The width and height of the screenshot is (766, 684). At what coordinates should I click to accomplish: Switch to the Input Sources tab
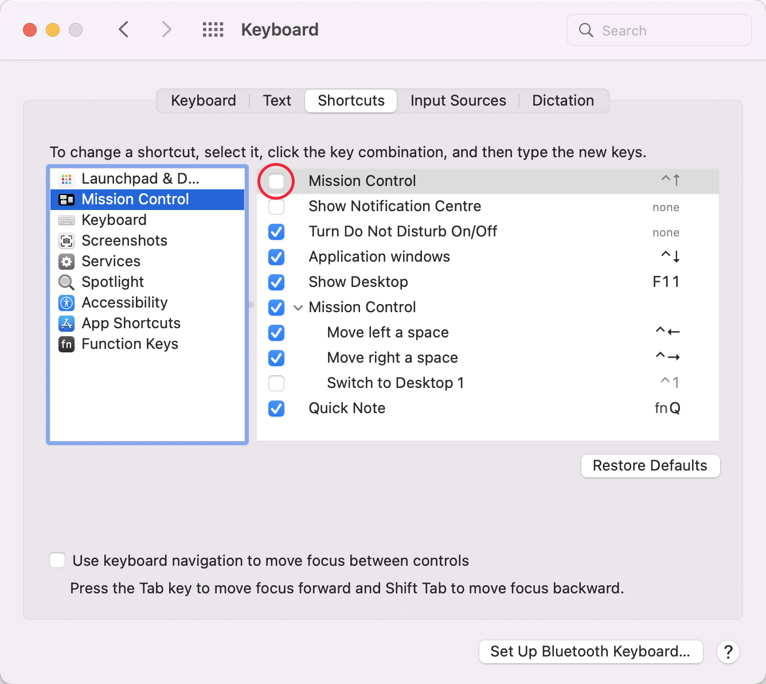(458, 101)
